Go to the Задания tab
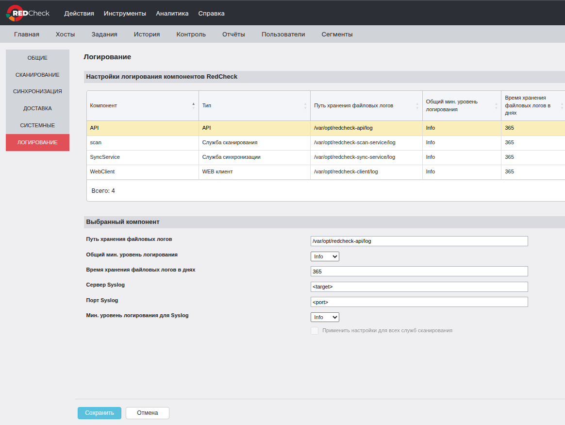The height and width of the screenshot is (425, 565). [104, 34]
